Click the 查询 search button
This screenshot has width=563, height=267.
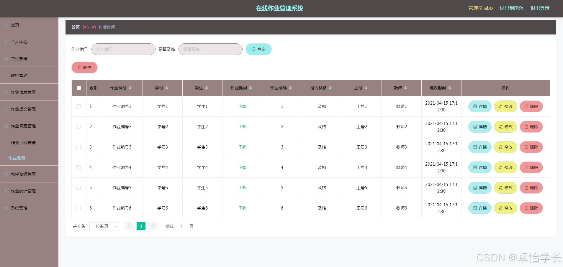coord(258,49)
